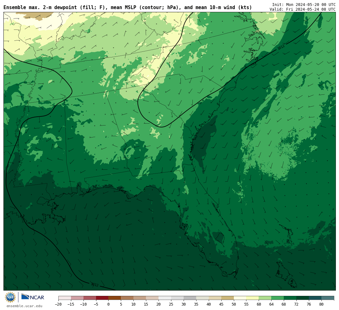Click the 64 colorbar tick label
The height and width of the screenshot is (310, 339).
(272, 304)
